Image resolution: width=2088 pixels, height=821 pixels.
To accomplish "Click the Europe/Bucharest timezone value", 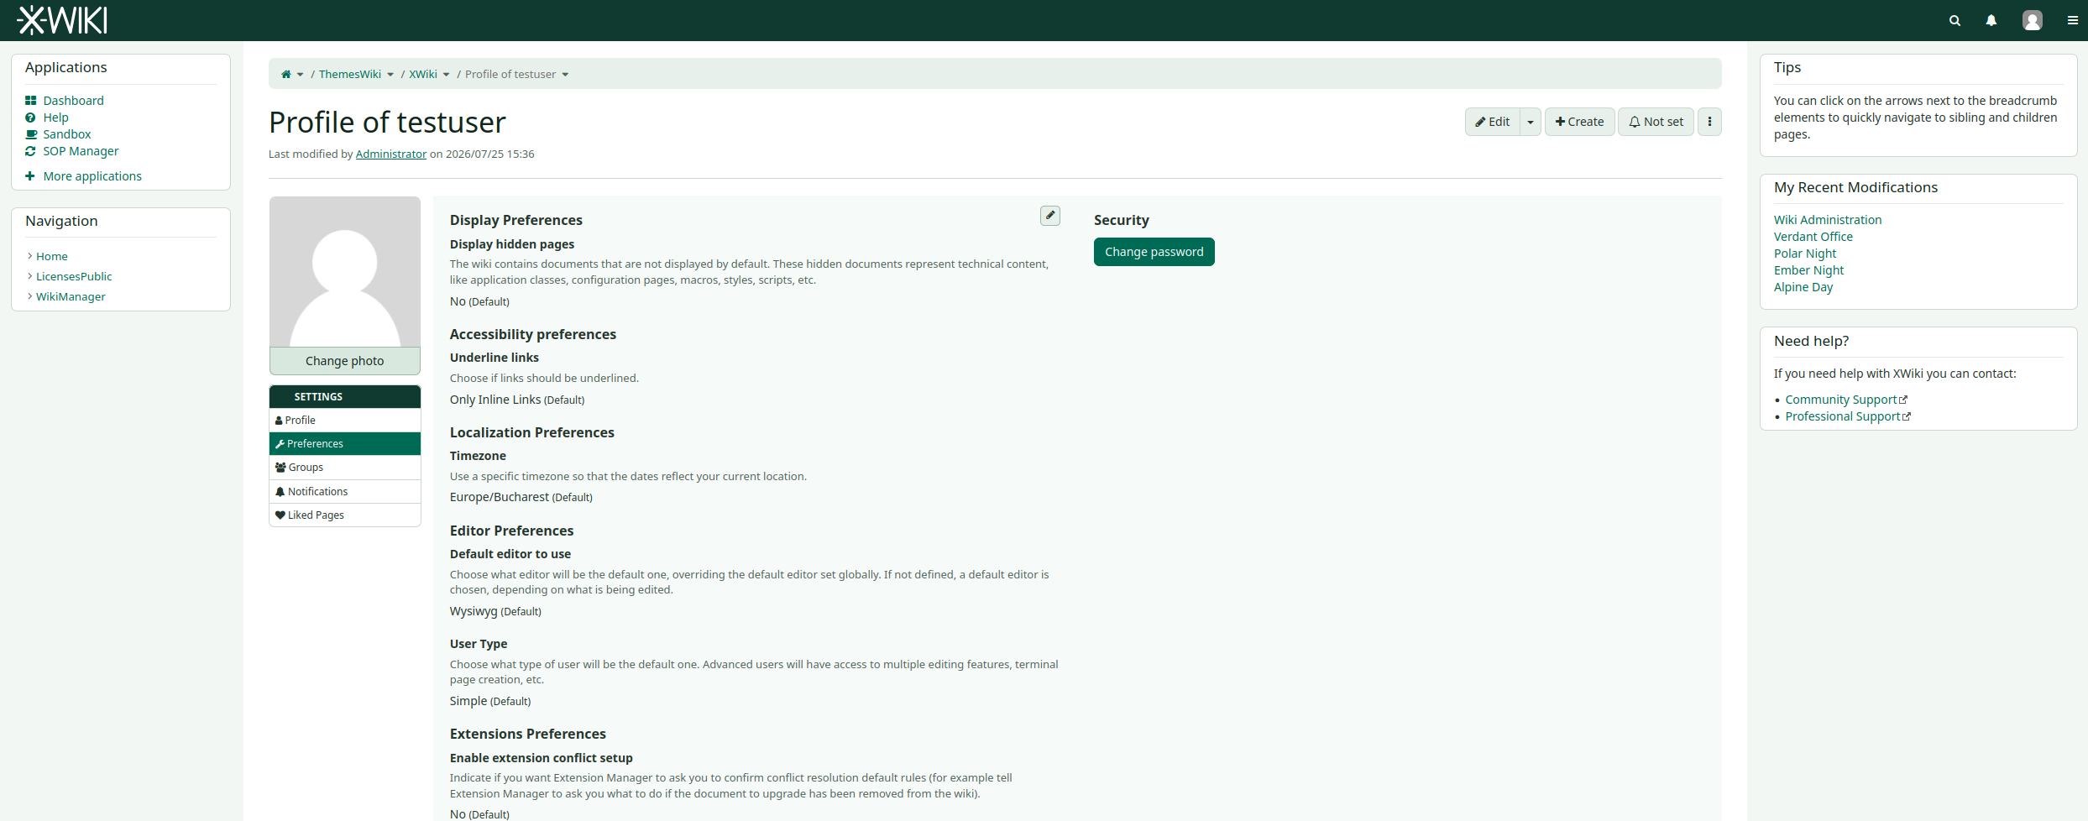I will [x=500, y=497].
